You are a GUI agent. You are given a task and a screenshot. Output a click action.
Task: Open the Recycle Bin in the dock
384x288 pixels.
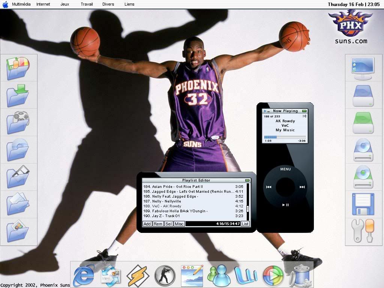300,276
